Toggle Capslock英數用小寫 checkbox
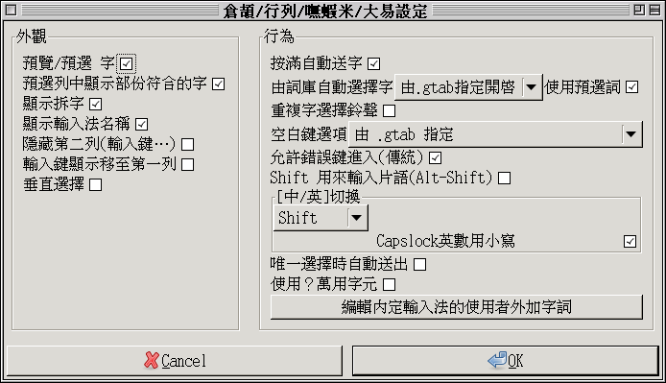The image size is (666, 383). pyautogui.click(x=630, y=242)
